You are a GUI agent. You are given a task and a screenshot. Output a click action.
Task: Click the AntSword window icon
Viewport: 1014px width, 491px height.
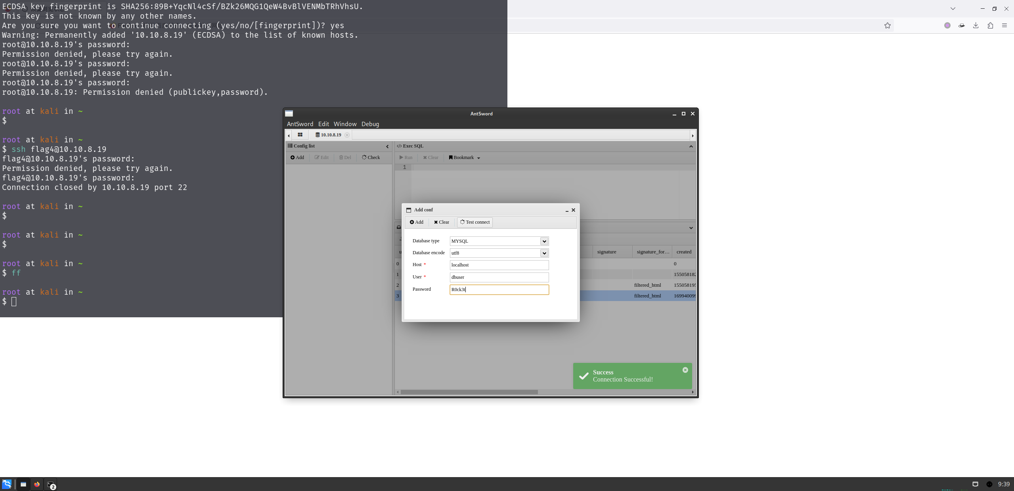pos(289,113)
